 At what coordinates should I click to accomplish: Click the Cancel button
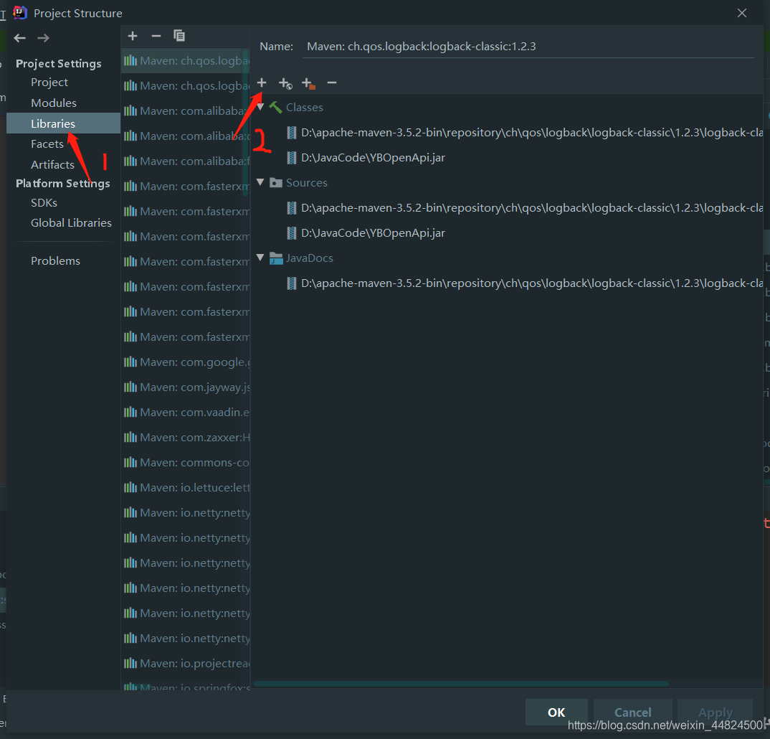[x=632, y=712]
